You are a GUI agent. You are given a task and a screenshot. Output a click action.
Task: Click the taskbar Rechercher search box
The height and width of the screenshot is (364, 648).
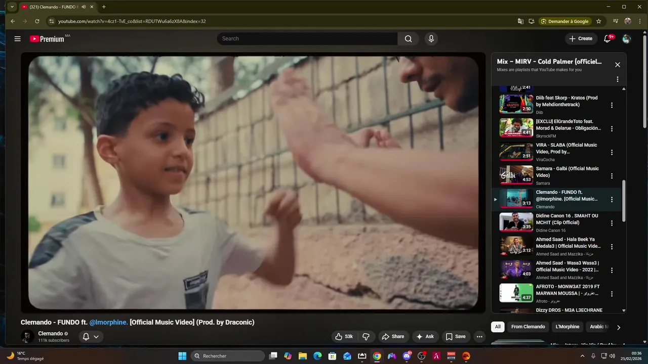pyautogui.click(x=228, y=356)
